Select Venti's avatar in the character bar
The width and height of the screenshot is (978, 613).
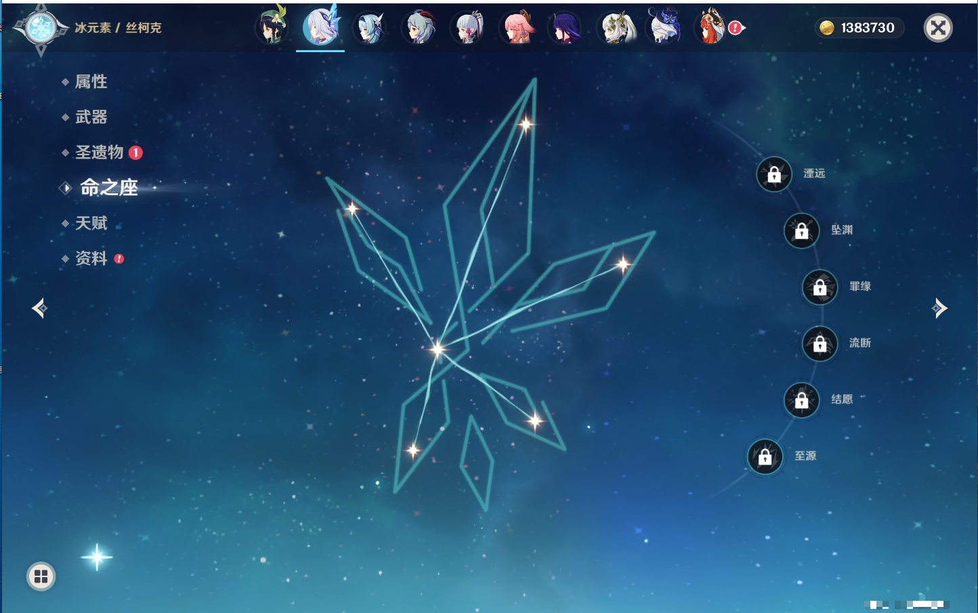click(272, 28)
